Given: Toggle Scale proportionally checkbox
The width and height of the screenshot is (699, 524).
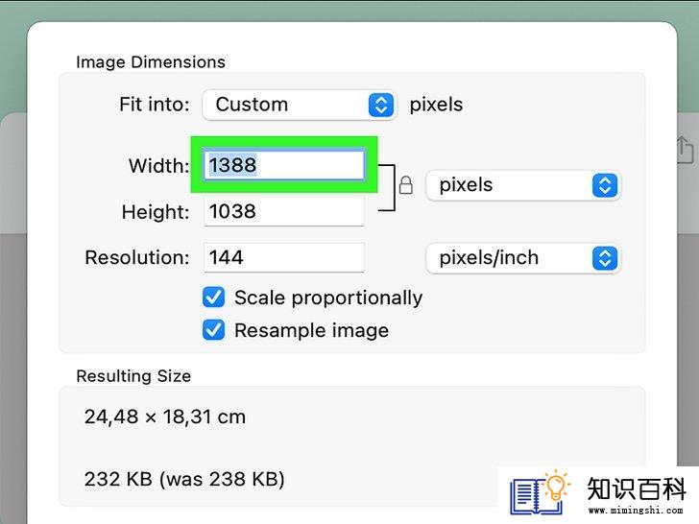Looking at the screenshot, I should click(213, 298).
